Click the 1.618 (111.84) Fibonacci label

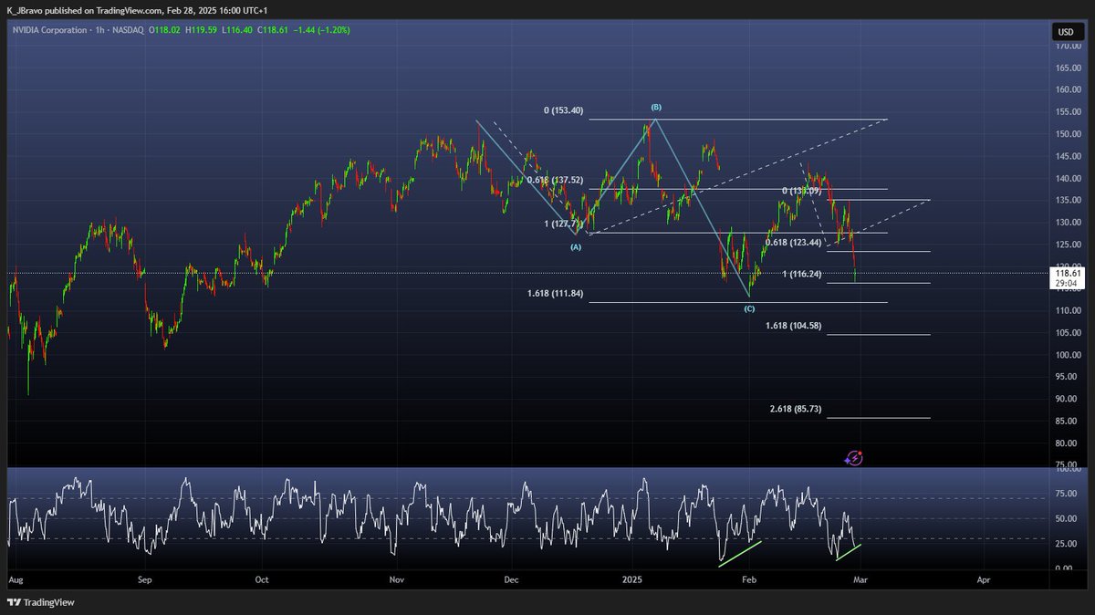point(556,294)
